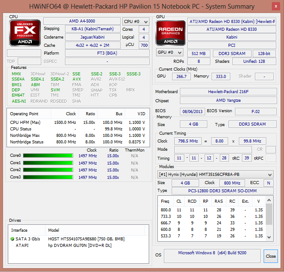284x272 pixels.
Task: Select the 600.0 frequency timing row
Action: (212, 230)
